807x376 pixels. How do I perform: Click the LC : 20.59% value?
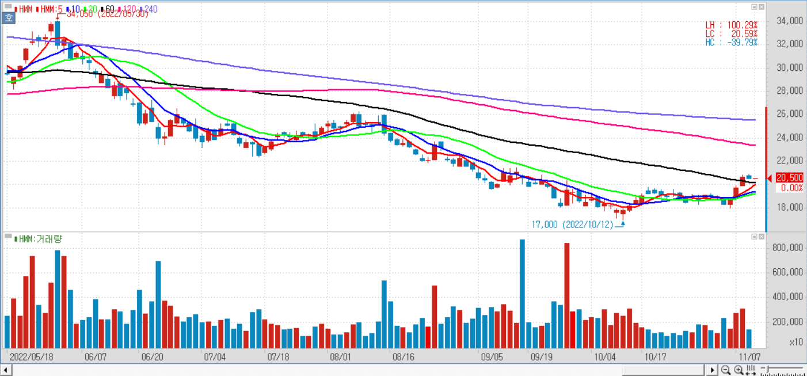[x=731, y=34]
